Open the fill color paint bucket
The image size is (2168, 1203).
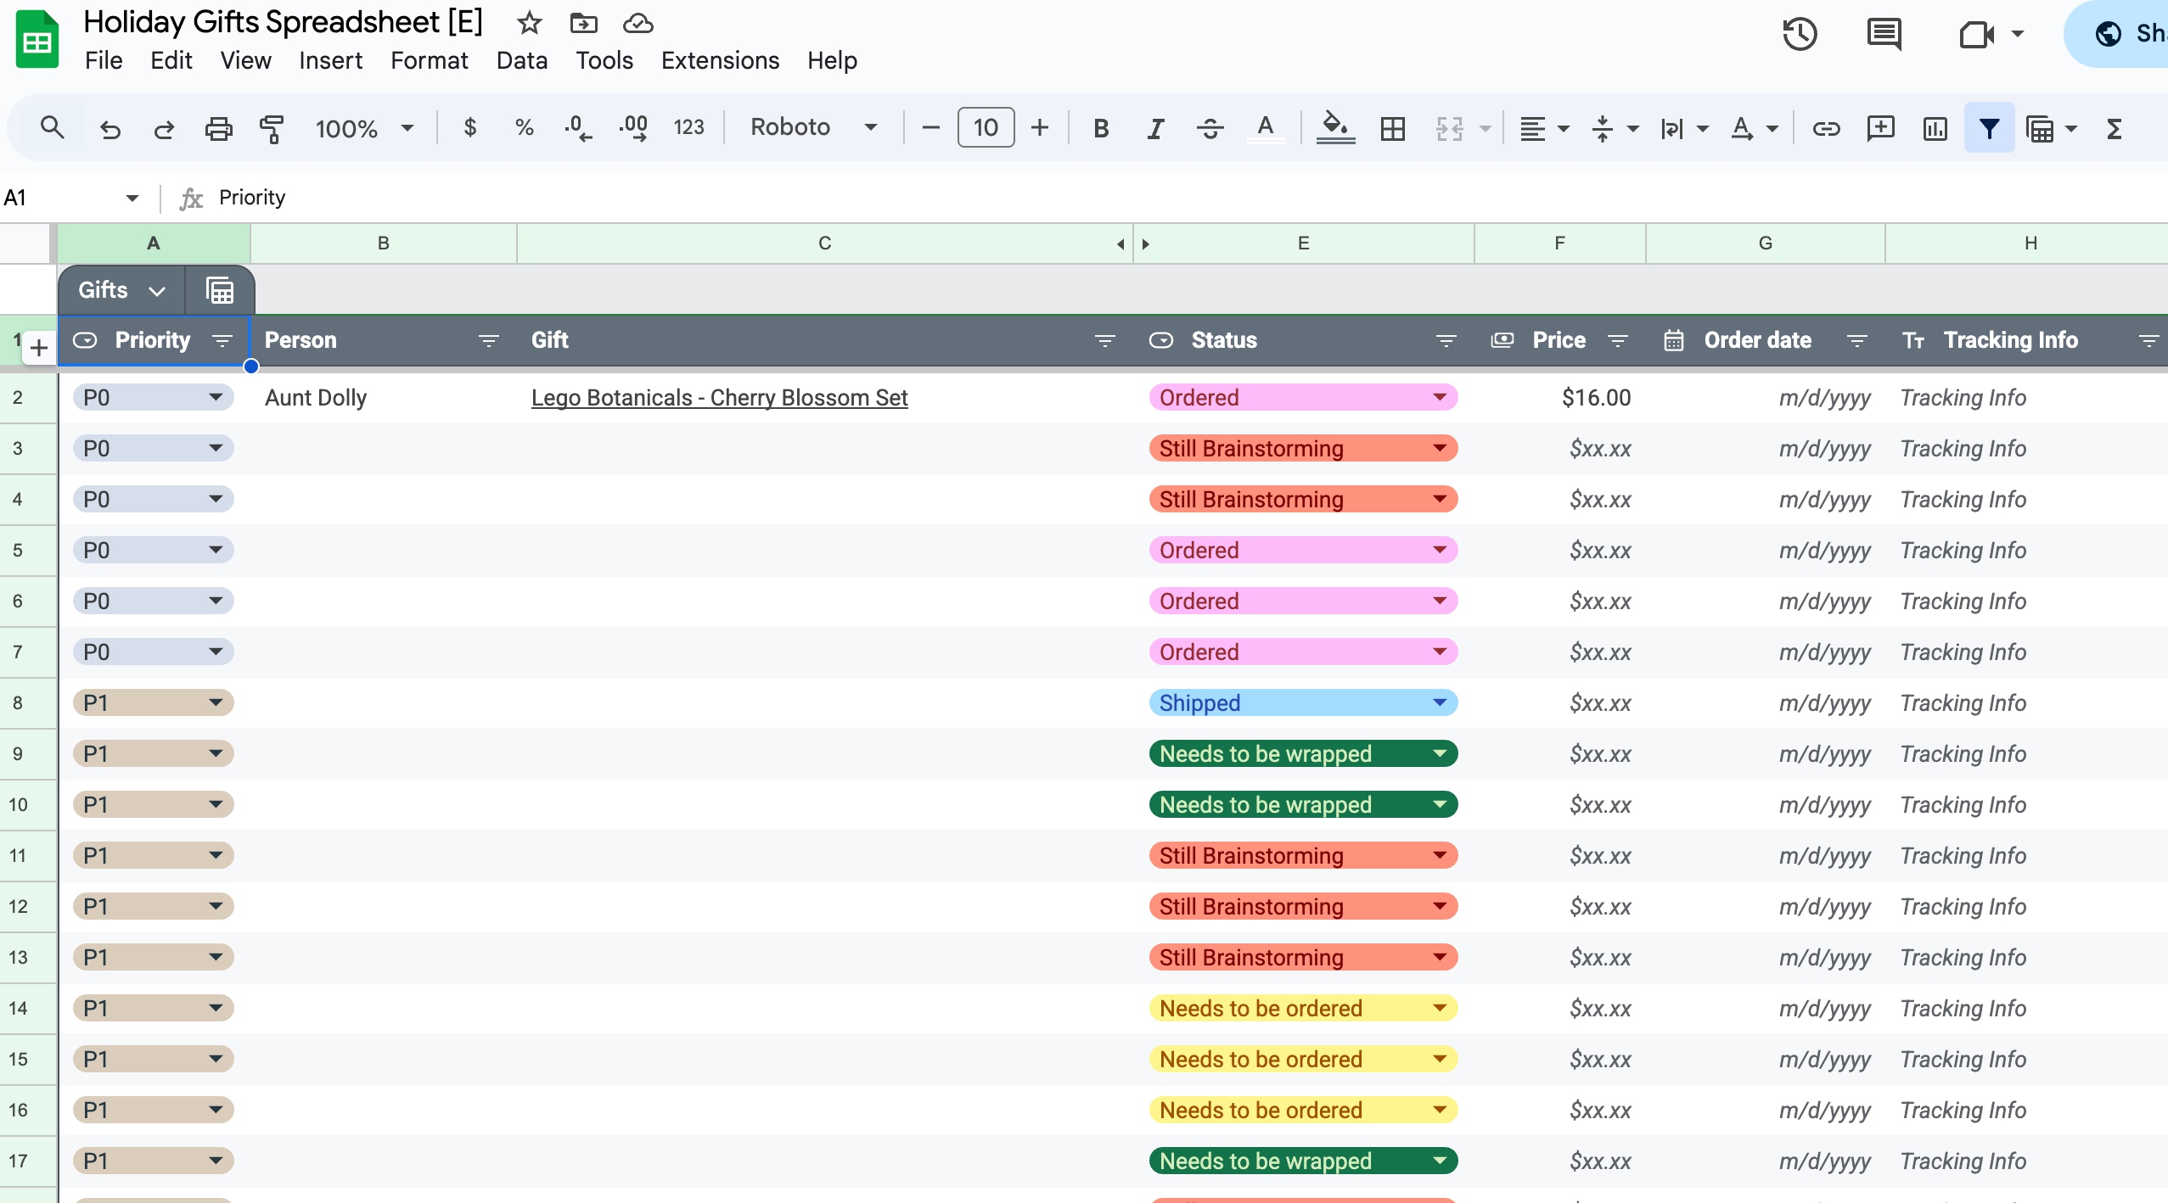[1334, 128]
